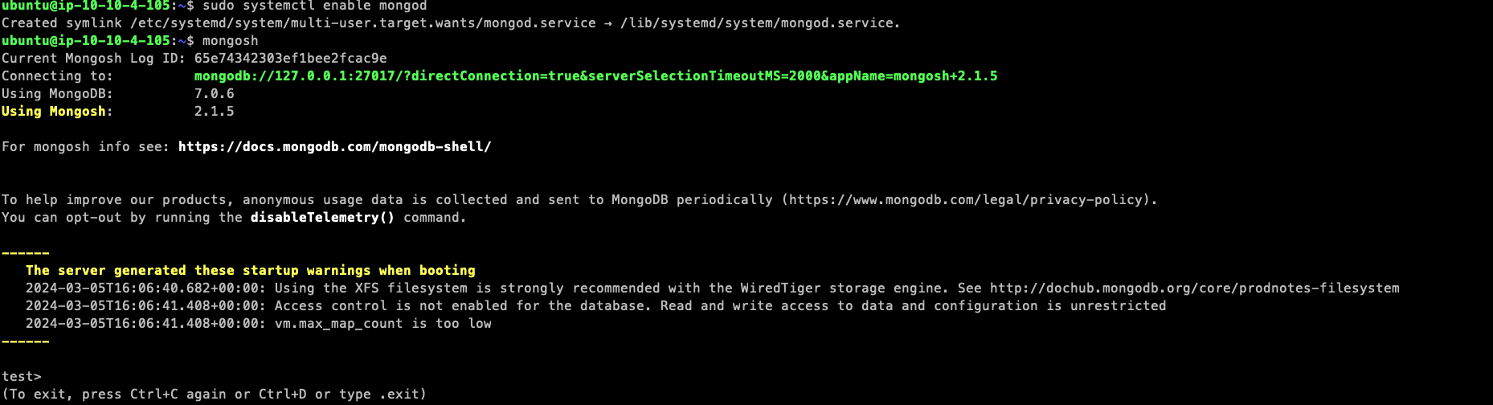Click the exit hint mentioning Ctrl+C
1493x405 pixels.
[x=214, y=394]
